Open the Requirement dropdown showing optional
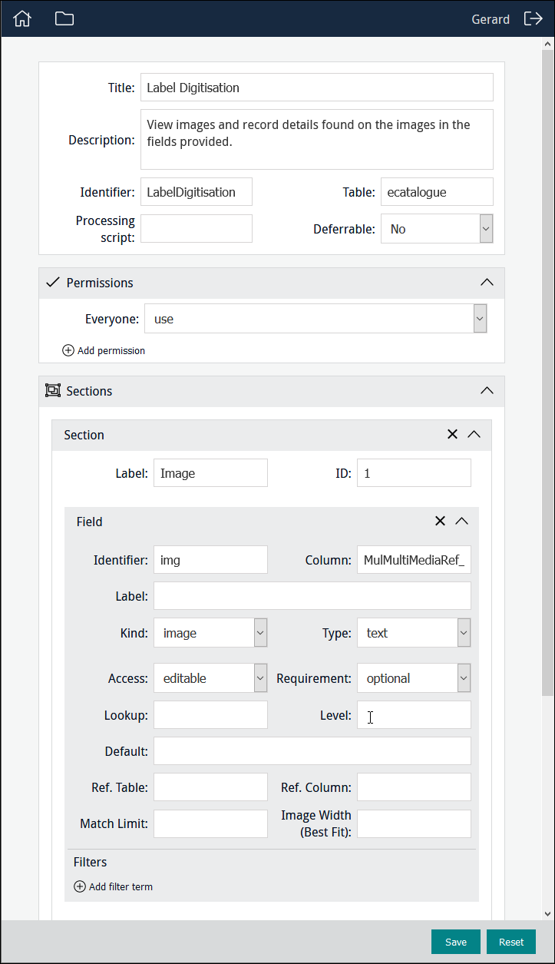Screen dimensions: 555x964 click(464, 678)
